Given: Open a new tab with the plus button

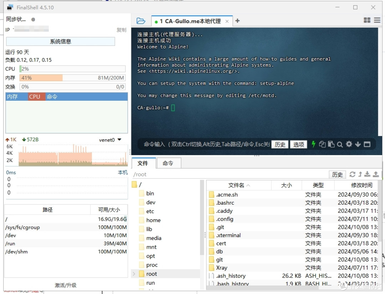Looking at the screenshot, I should (x=237, y=20).
